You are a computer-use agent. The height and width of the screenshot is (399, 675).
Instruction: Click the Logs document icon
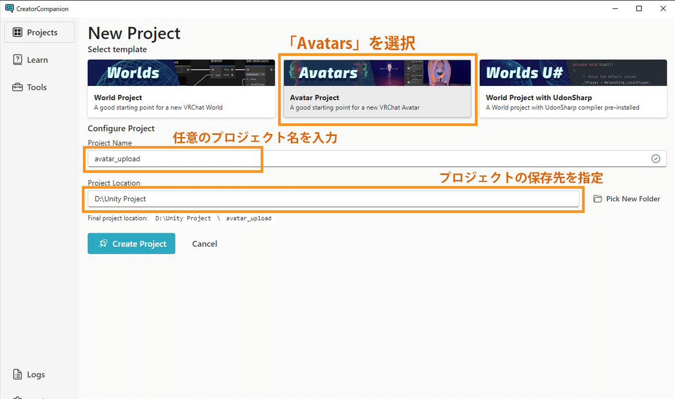coord(17,375)
